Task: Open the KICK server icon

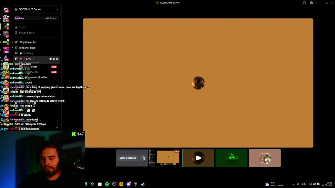Action: 6,42
